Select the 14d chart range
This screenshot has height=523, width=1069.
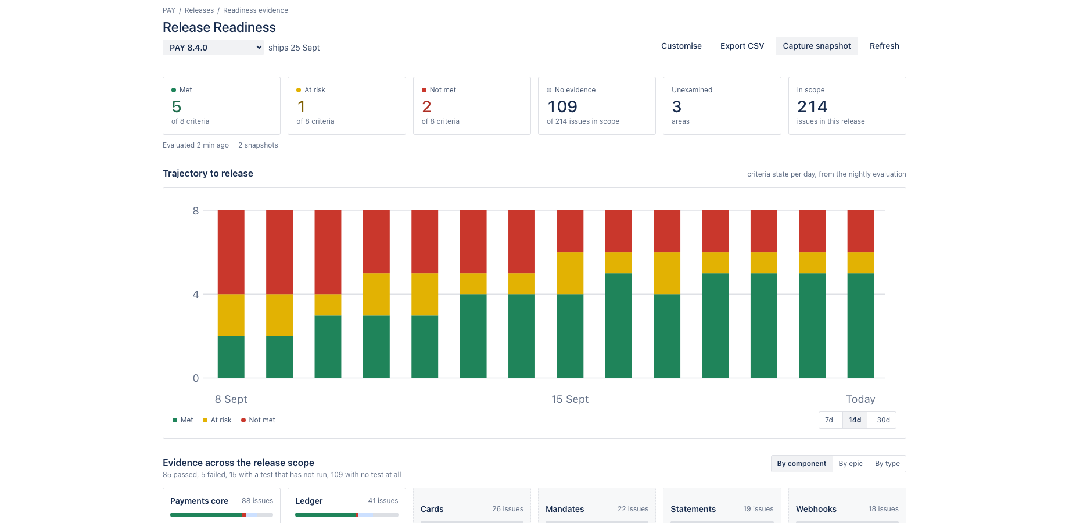855,420
